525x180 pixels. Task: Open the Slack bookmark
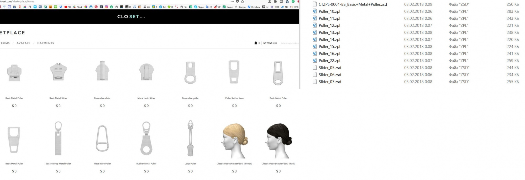[78, 7]
